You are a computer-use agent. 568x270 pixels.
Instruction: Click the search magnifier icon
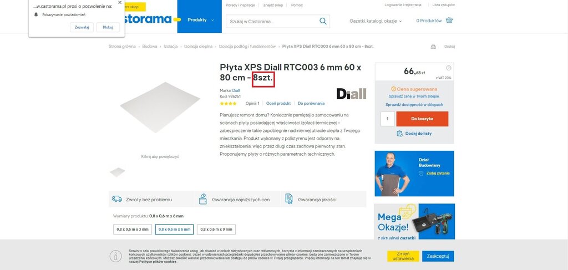pos(323,22)
